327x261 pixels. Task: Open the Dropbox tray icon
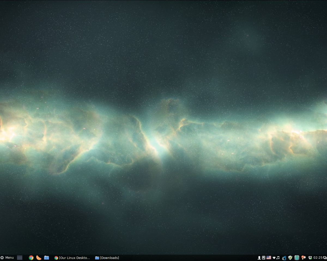click(x=310, y=258)
